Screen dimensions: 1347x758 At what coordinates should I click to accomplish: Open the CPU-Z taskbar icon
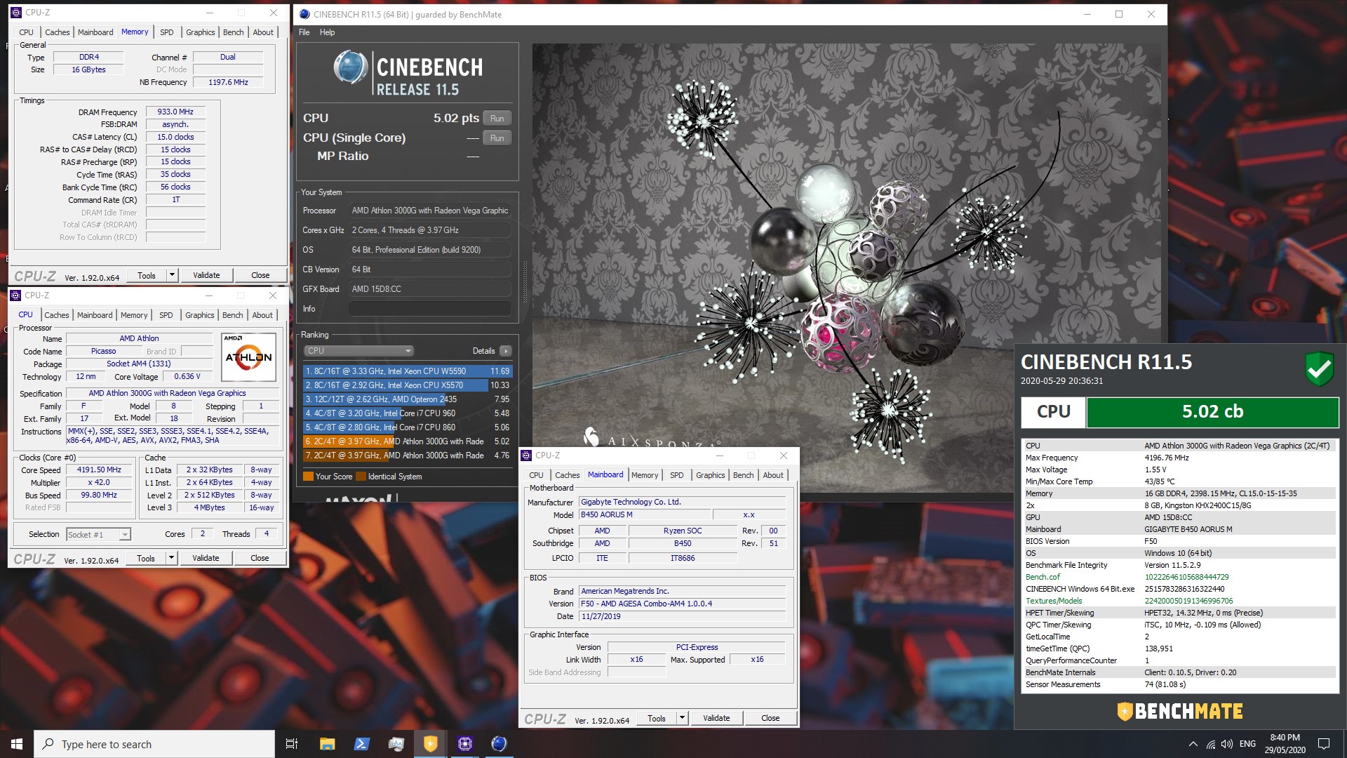[x=464, y=744]
